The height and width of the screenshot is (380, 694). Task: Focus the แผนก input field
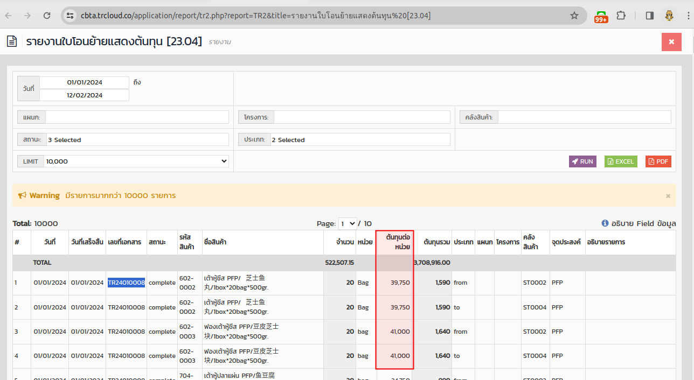[x=137, y=117]
